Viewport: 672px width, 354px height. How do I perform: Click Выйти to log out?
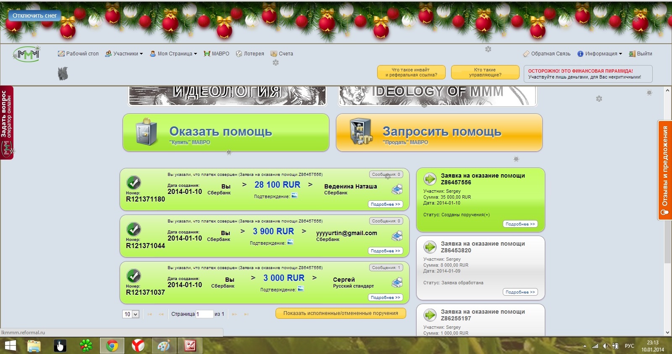[x=640, y=54]
